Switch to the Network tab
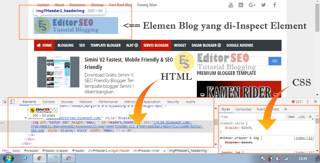 (x=86, y=102)
